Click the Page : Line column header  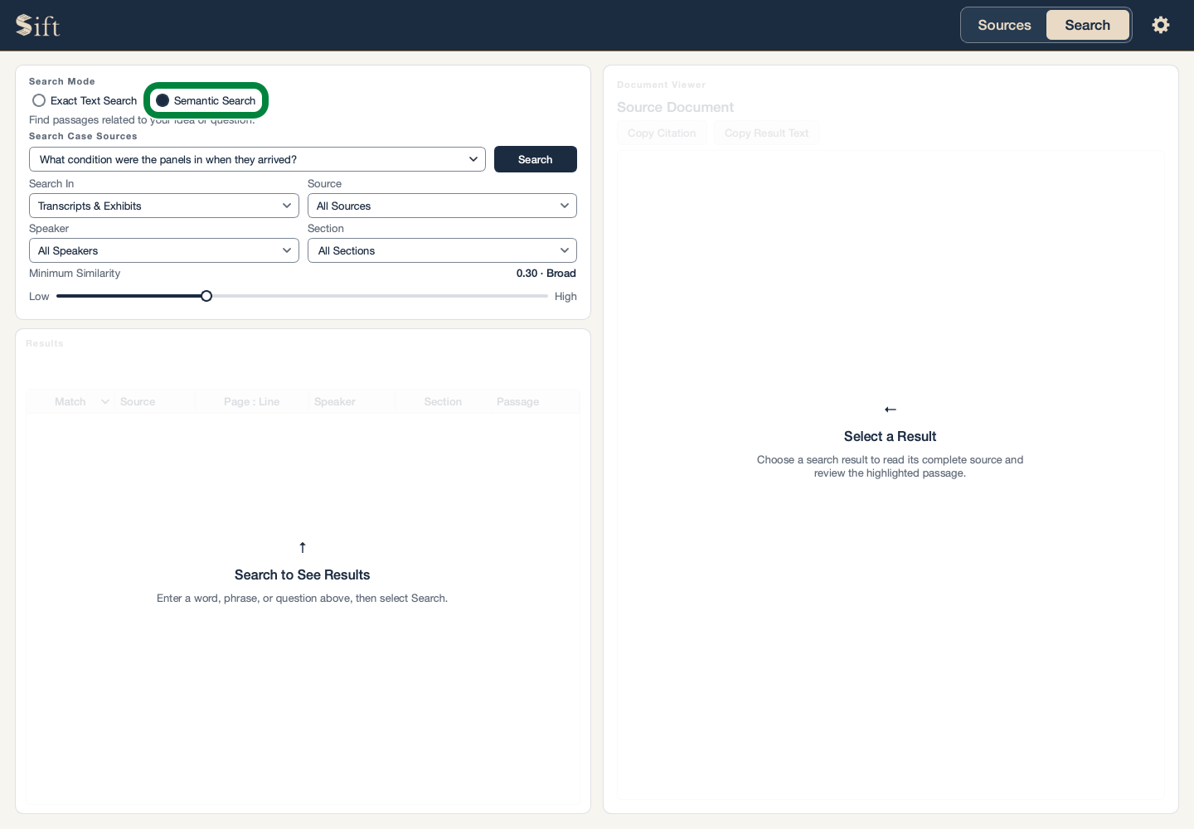click(x=251, y=401)
